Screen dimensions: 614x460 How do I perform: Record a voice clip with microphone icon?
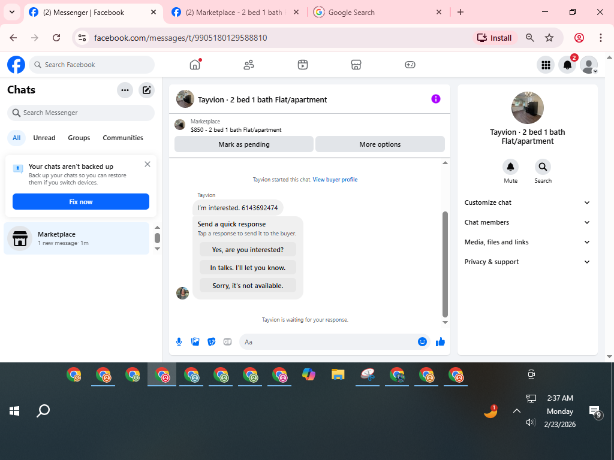[179, 342]
